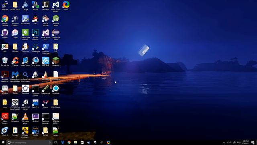Image resolution: width=257 pixels, height=145 pixels.
Task: Open the volume control in system tray
Action: pyautogui.click(x=230, y=142)
